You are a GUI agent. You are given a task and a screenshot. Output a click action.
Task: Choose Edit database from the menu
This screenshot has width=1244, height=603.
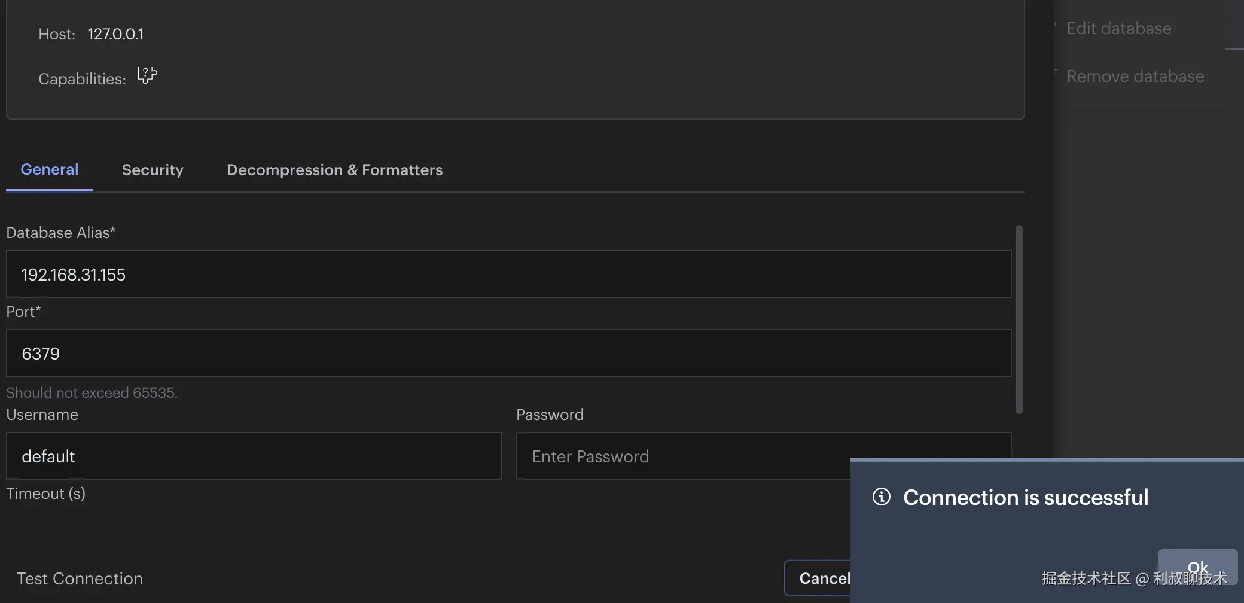tap(1118, 29)
